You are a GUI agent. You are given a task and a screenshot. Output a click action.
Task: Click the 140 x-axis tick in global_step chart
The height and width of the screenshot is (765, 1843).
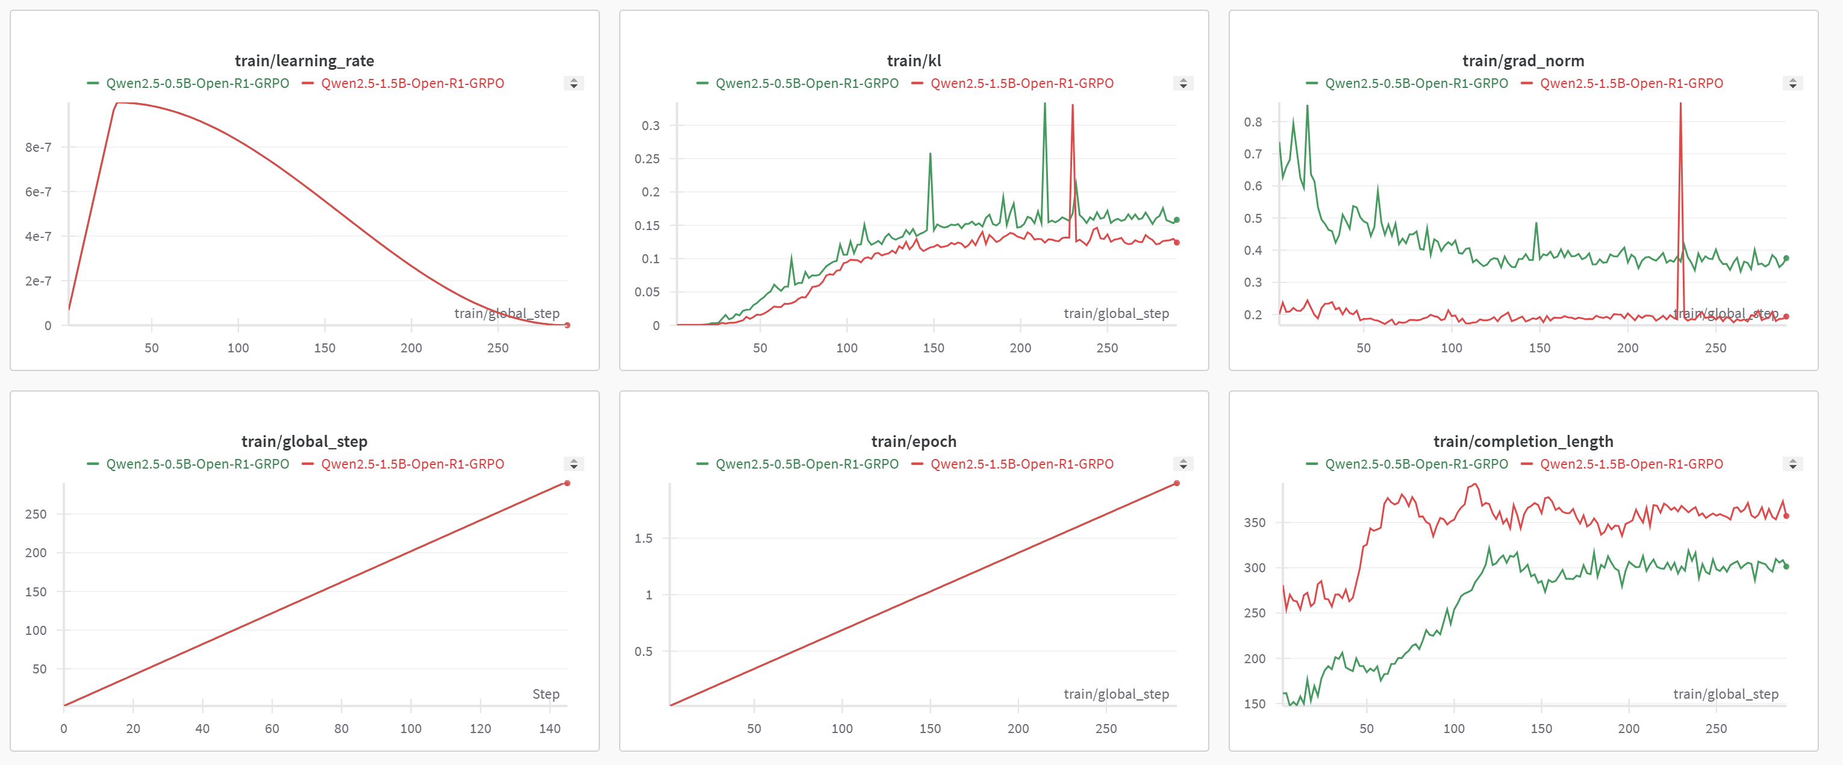pyautogui.click(x=549, y=728)
